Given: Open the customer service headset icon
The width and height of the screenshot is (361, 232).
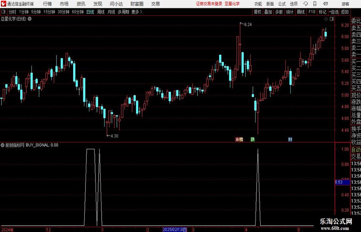Looking at the screenshot, I should (306, 4).
